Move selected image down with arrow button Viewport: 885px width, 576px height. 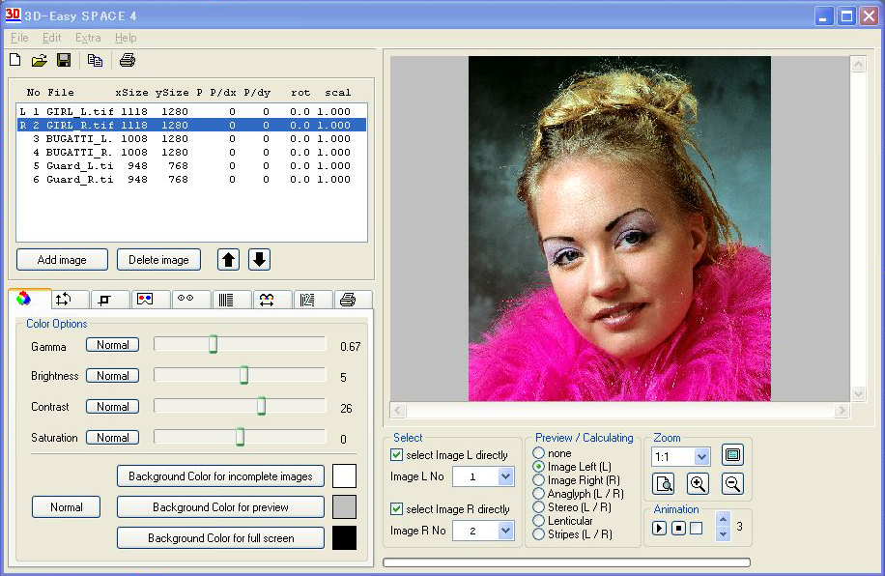pos(258,259)
